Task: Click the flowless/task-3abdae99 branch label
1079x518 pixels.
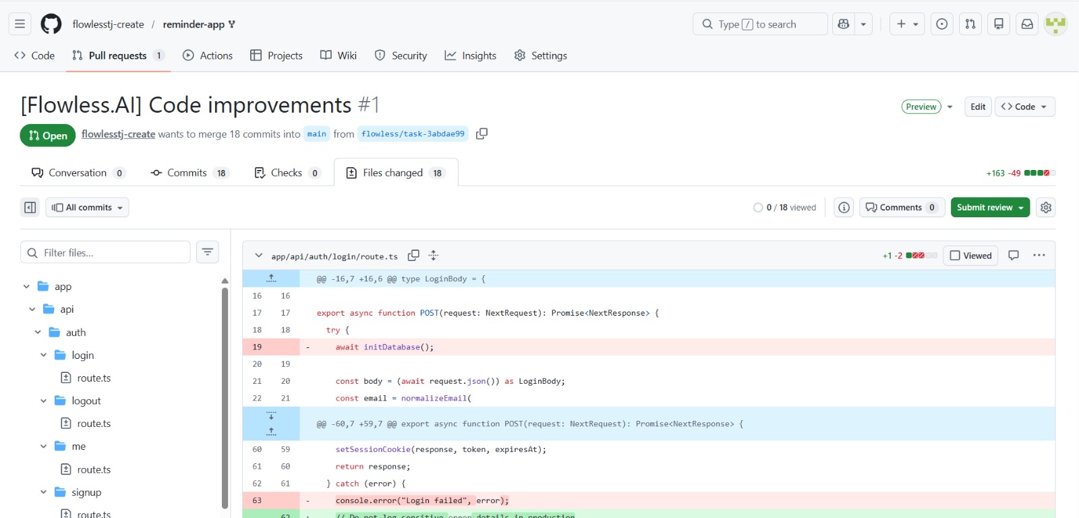Action: tap(413, 134)
